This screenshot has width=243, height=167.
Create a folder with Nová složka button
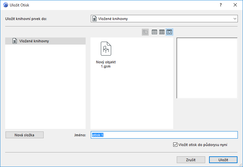pos(25,135)
